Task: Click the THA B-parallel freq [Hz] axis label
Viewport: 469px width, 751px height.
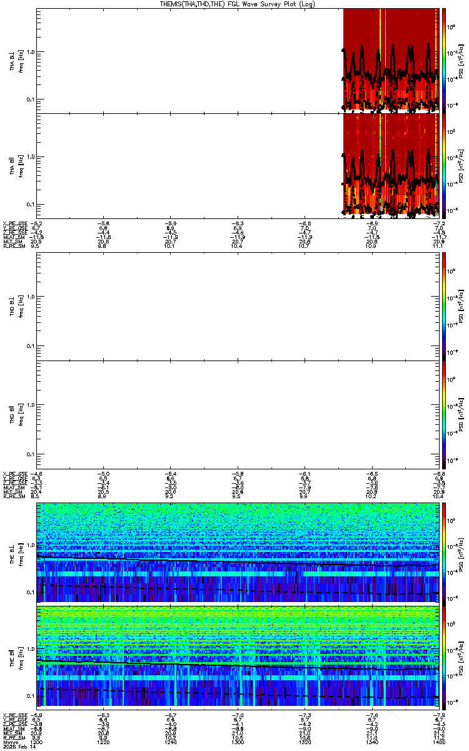Action: click(x=21, y=166)
